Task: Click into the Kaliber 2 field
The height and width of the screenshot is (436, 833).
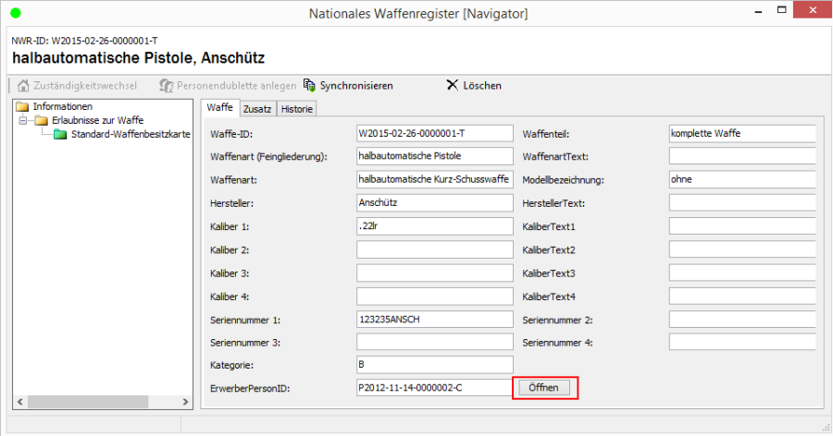Action: [434, 249]
